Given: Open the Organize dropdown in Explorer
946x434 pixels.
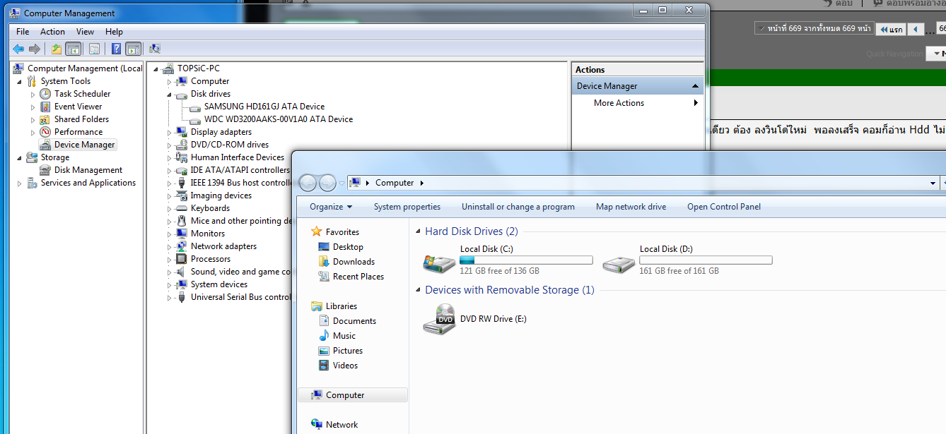Looking at the screenshot, I should [x=331, y=207].
